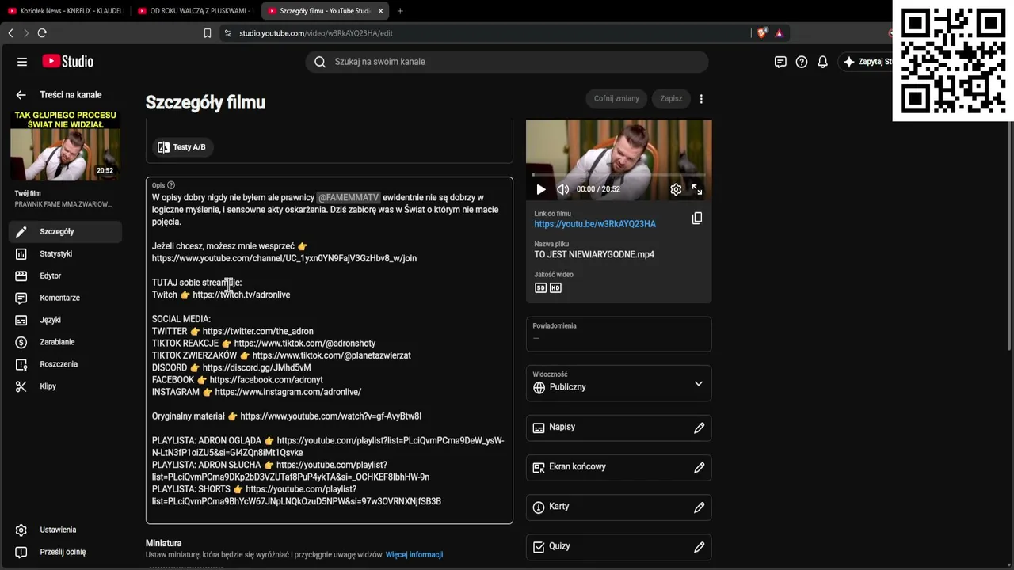Click the twitter.com/the_adron URL text
1014x570 pixels.
tap(258, 332)
